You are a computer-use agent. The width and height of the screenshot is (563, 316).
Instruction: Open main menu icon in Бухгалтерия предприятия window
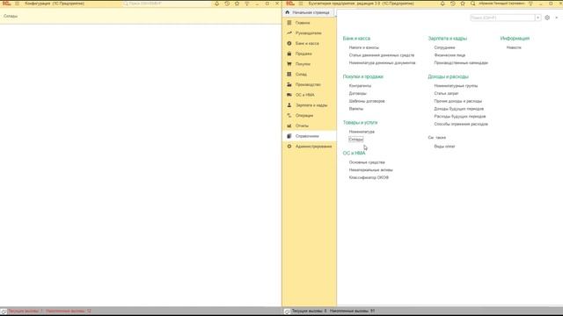pyautogui.click(x=301, y=4)
